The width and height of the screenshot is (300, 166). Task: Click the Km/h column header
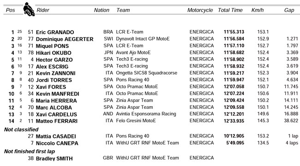tap(258, 10)
